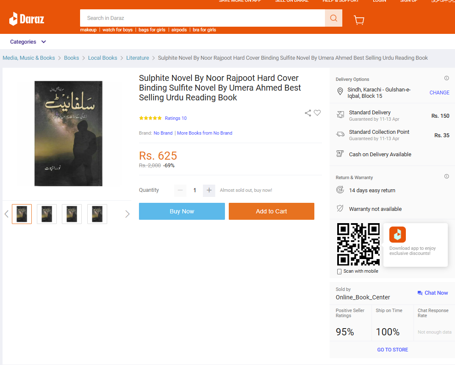This screenshot has height=365, width=455.
Task: Open More Books from No Brand
Action: pyautogui.click(x=205, y=133)
